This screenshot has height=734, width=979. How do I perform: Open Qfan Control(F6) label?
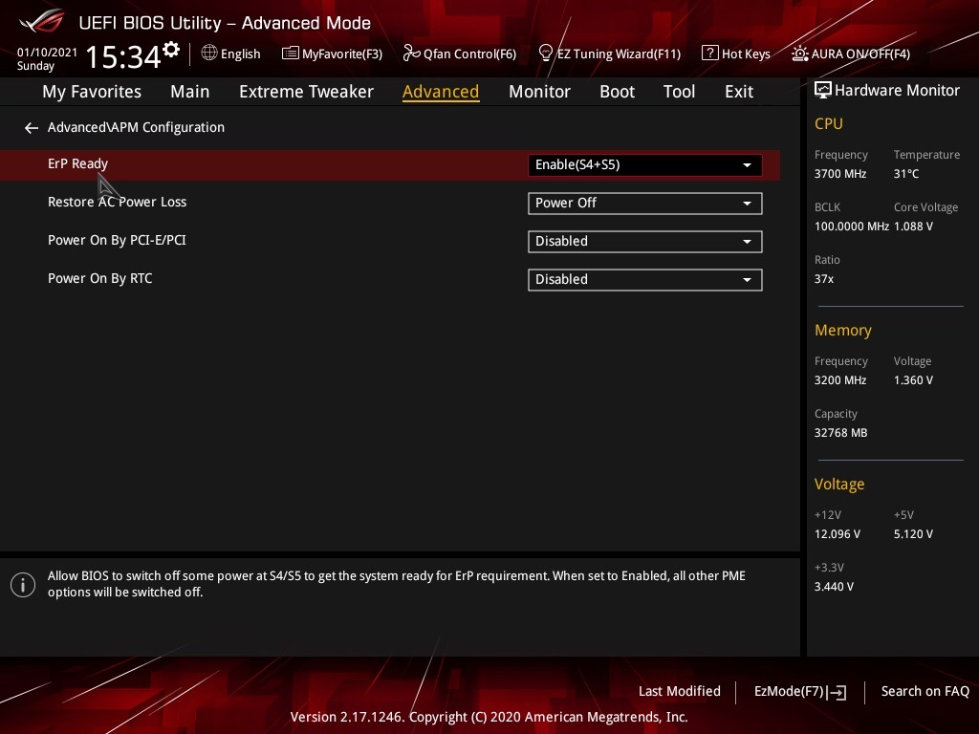pos(469,54)
